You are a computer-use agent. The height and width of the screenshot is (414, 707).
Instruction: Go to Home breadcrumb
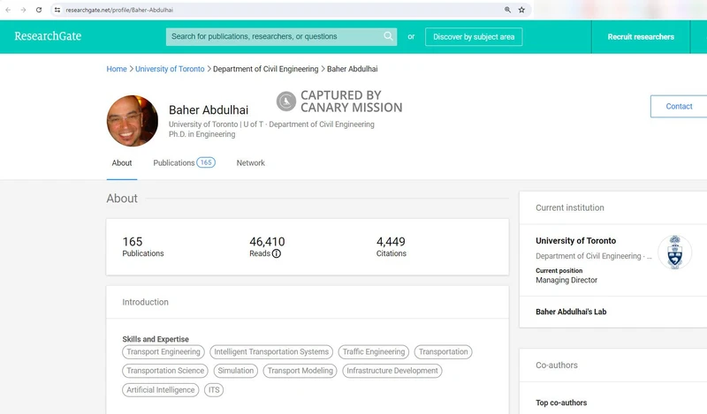coord(117,69)
